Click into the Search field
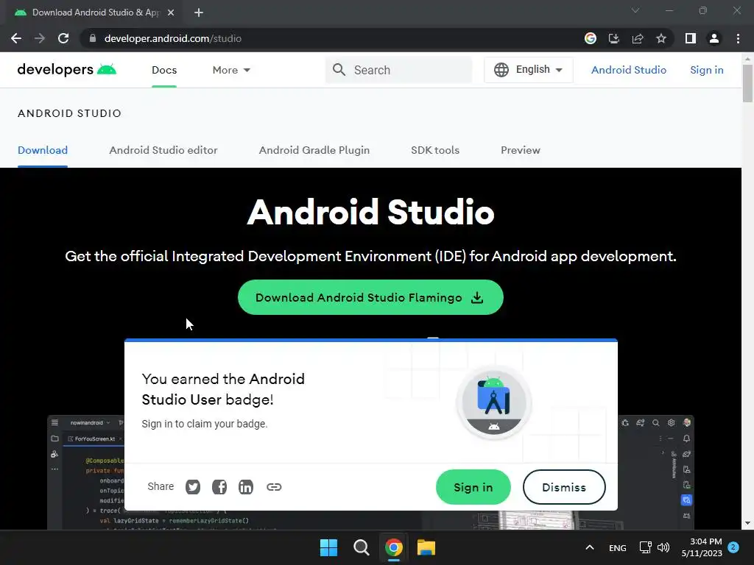 (398, 70)
